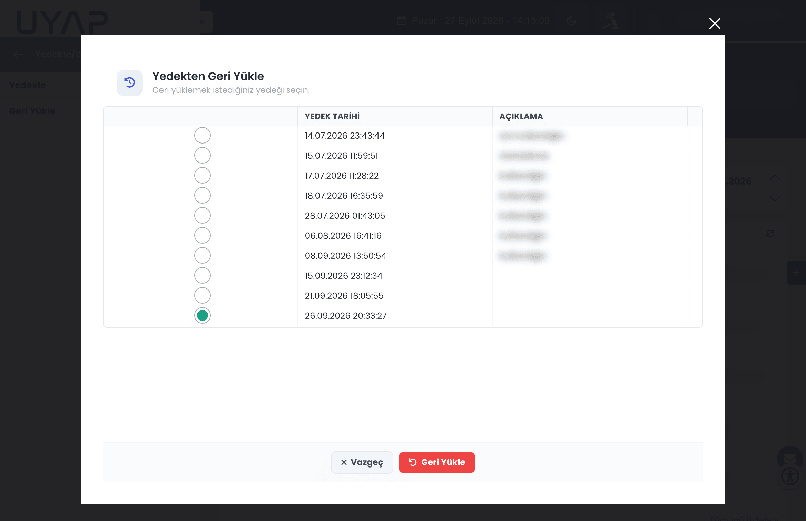Click the gavel icon in the top bar
806x521 pixels.
pyautogui.click(x=611, y=21)
